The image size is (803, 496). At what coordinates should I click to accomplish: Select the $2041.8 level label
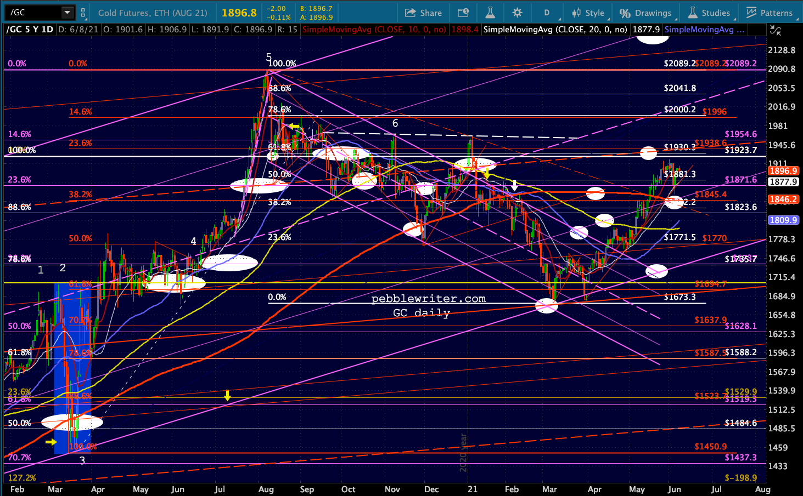click(x=680, y=88)
